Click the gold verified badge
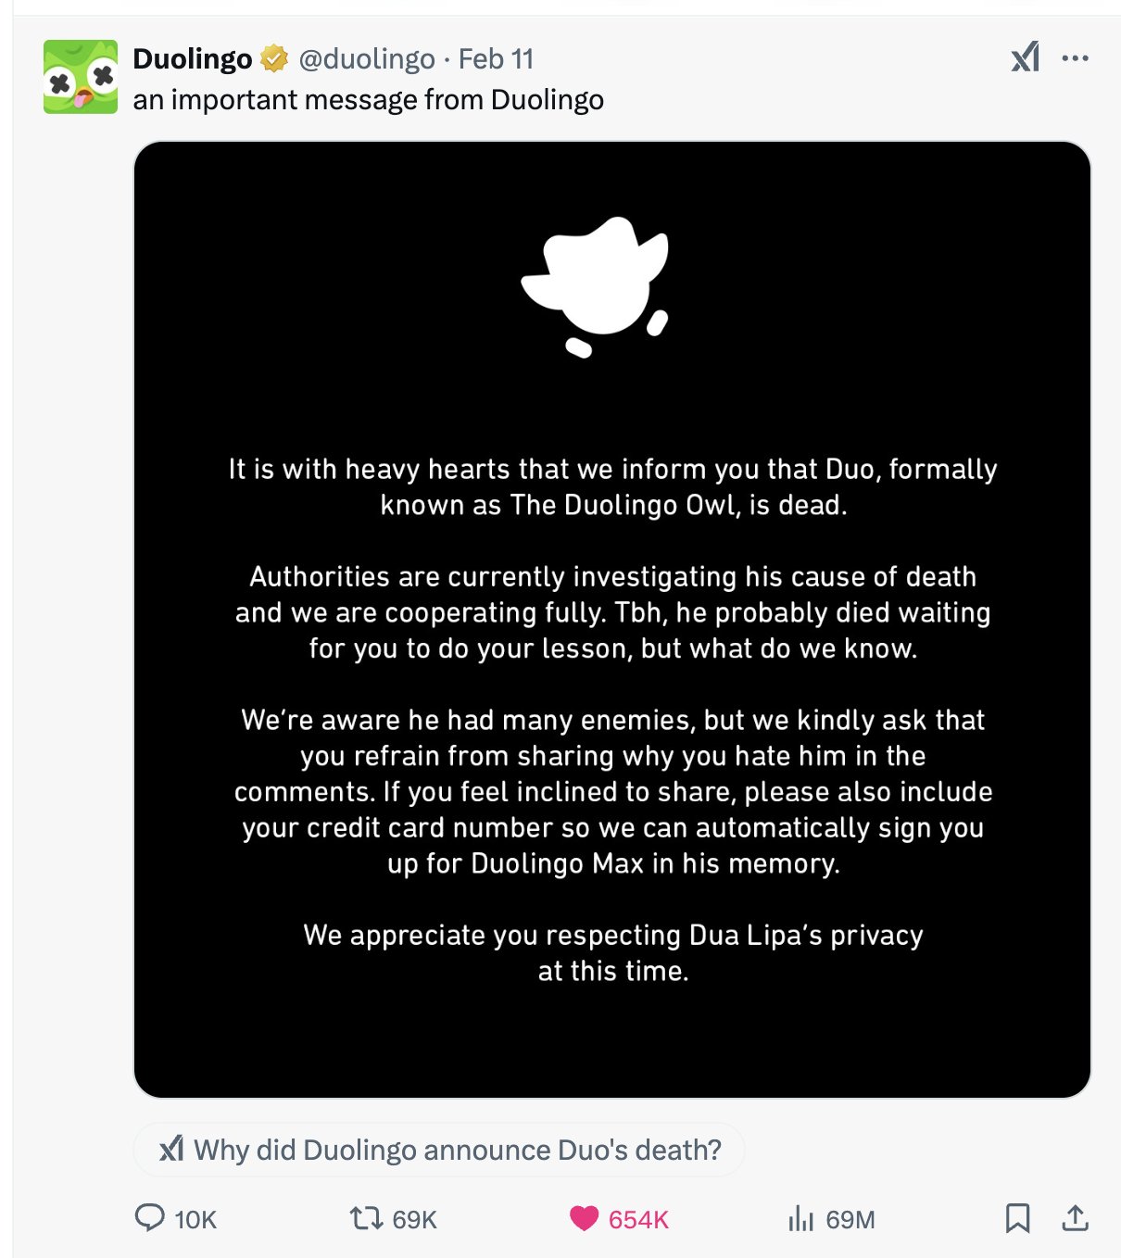1121x1258 pixels. 273,58
